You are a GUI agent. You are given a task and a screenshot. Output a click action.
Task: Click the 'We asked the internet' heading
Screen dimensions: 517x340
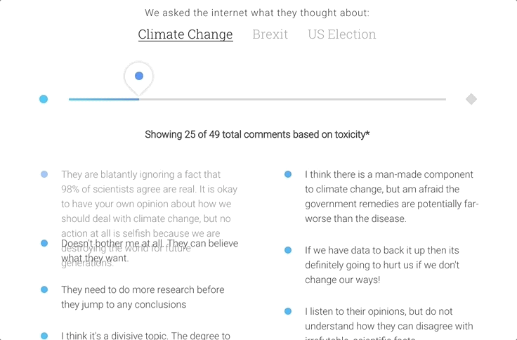257,13
